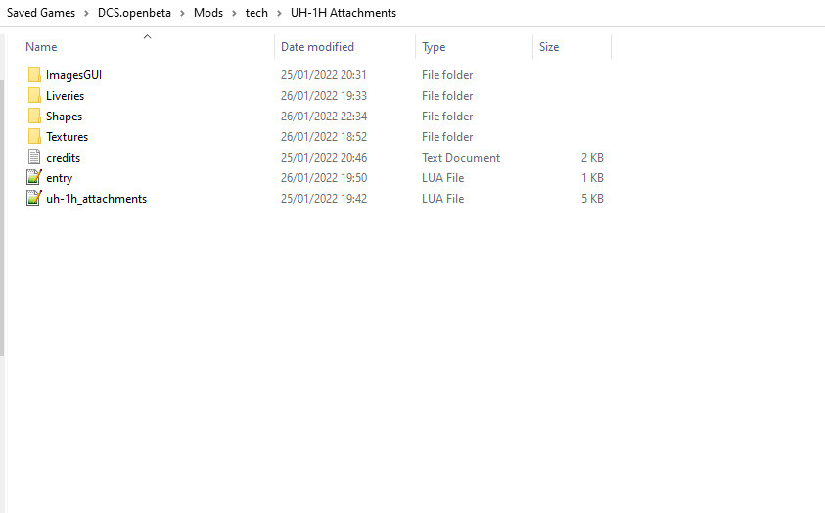Screen dimensions: 825x513
Task: Sort files by Date modified column
Action: 317,47
